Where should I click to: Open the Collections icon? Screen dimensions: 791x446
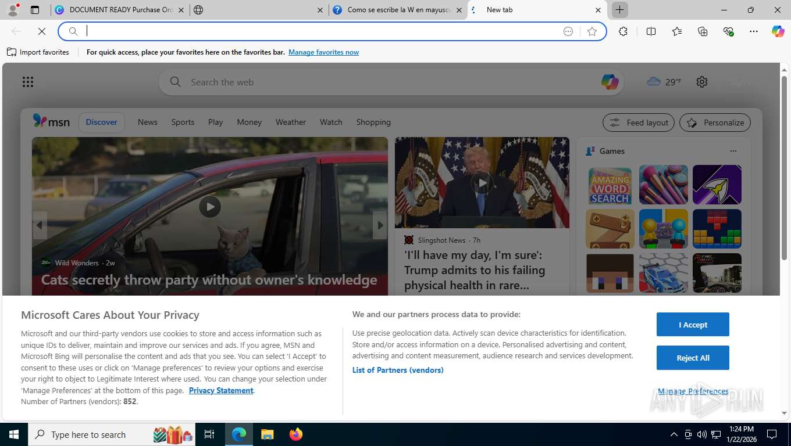point(703,31)
